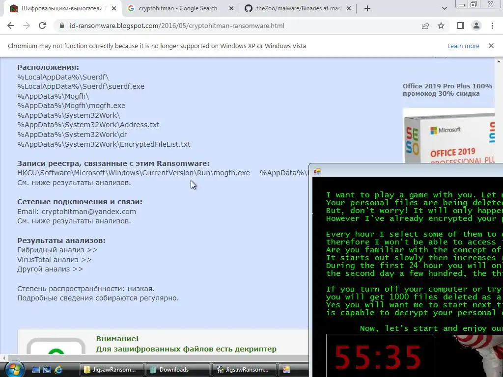Viewport: 503px width, 377px height.
Task: View site information via lock icon
Action: pos(62,26)
